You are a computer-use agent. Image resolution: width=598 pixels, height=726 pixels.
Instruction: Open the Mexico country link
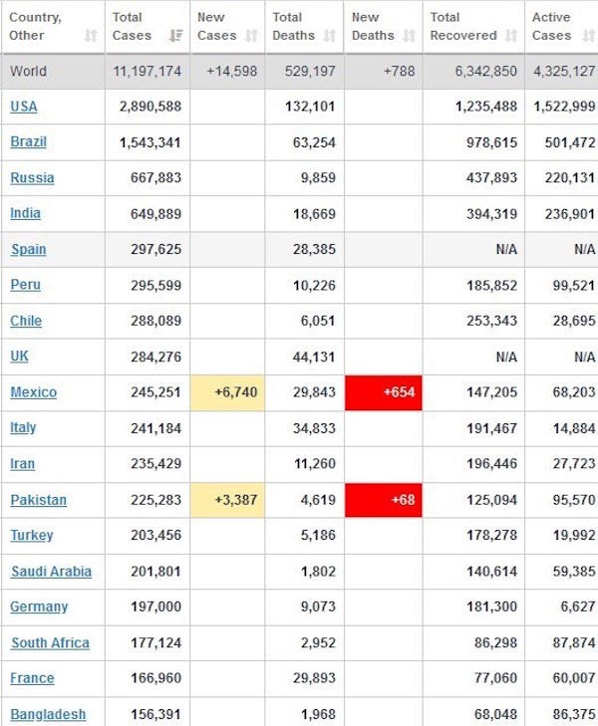pos(33,392)
